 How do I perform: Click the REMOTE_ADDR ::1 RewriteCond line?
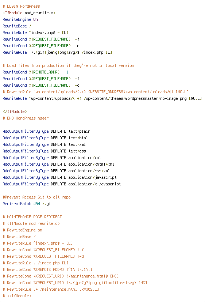(35, 72)
